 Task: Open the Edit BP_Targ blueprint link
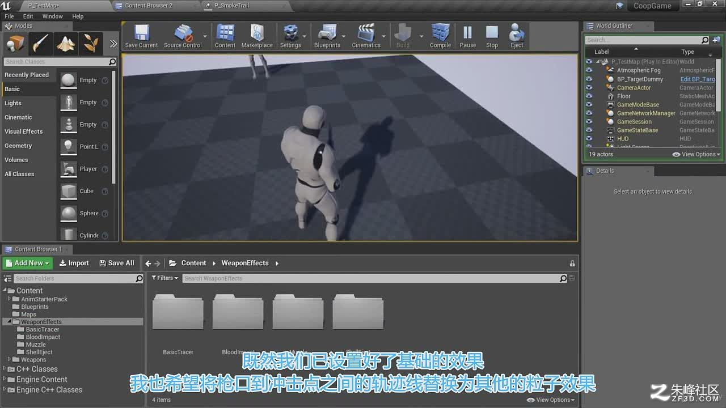(x=698, y=79)
